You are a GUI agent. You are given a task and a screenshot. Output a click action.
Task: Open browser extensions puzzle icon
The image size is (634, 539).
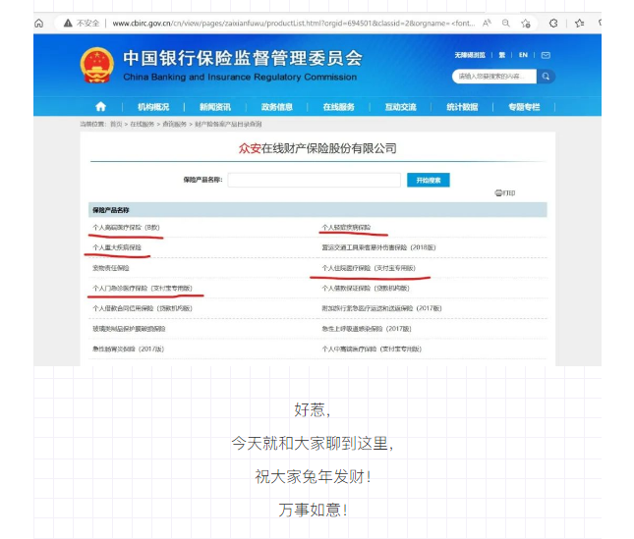[x=553, y=23]
